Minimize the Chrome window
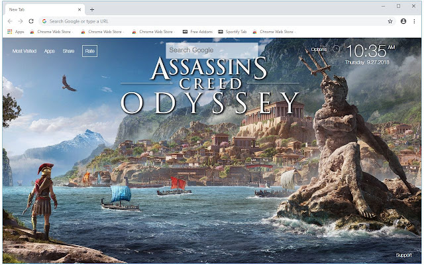The image size is (424, 265). click(x=383, y=6)
